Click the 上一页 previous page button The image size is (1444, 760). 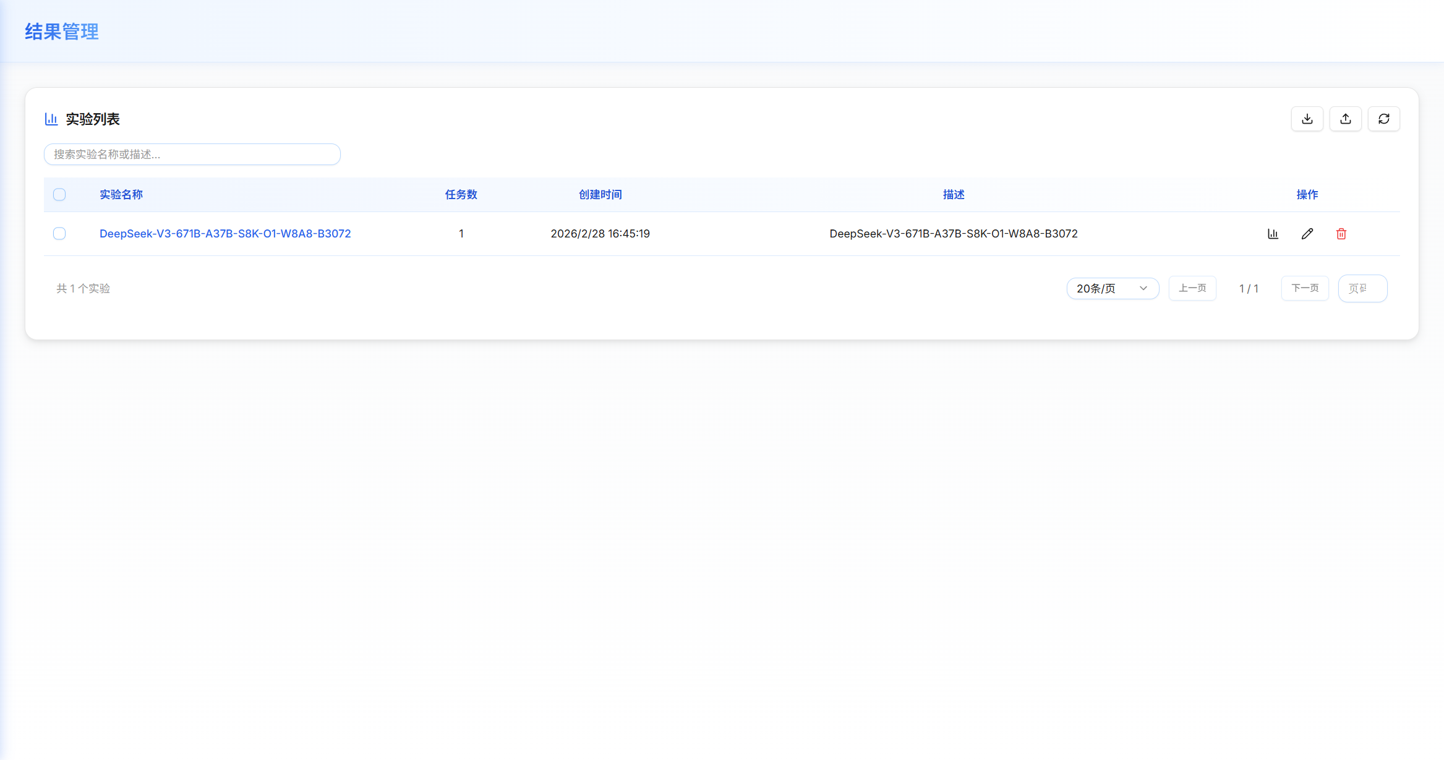pyautogui.click(x=1192, y=288)
